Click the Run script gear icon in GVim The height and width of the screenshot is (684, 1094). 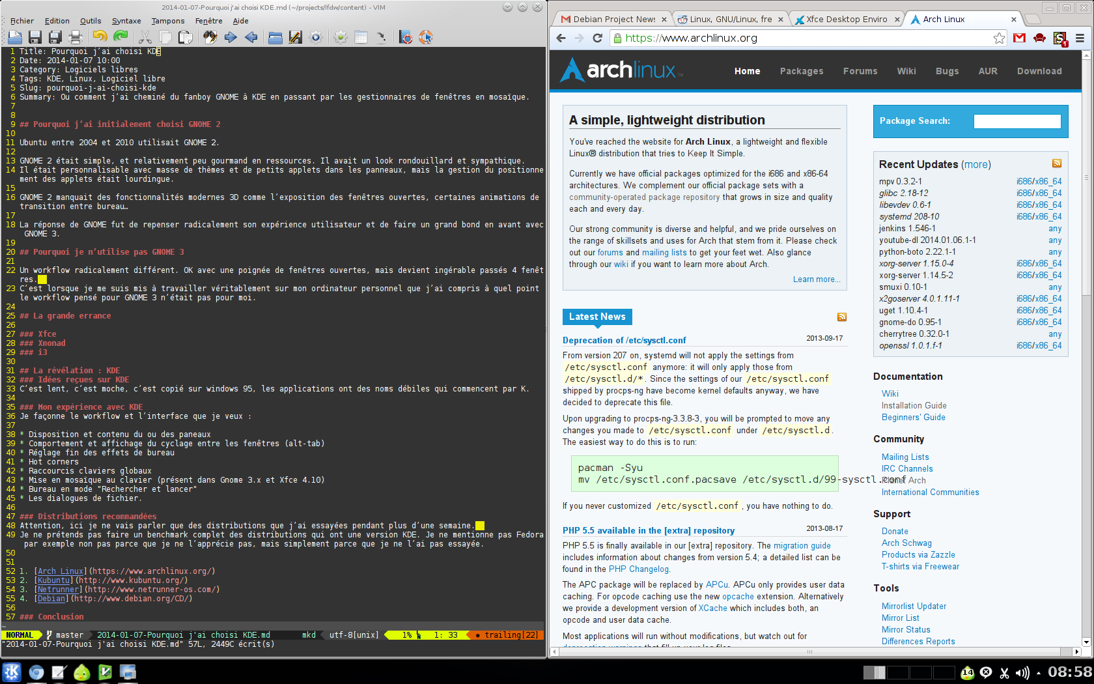pyautogui.click(x=316, y=37)
